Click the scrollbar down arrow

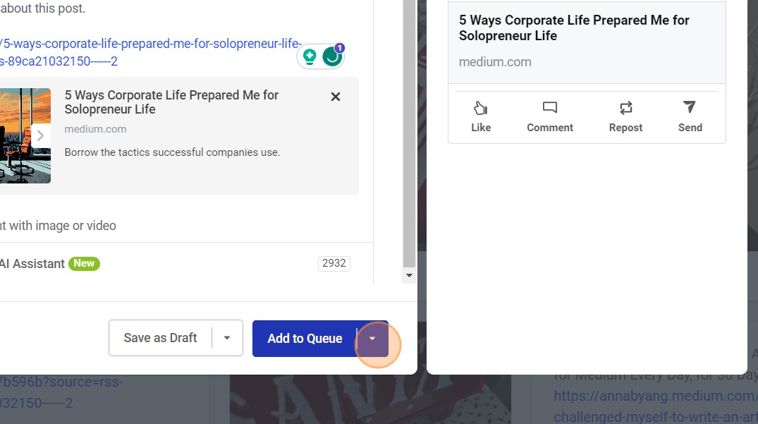click(409, 275)
